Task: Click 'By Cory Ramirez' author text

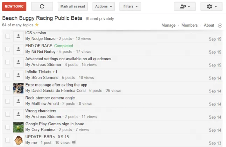Action: (x=40, y=129)
